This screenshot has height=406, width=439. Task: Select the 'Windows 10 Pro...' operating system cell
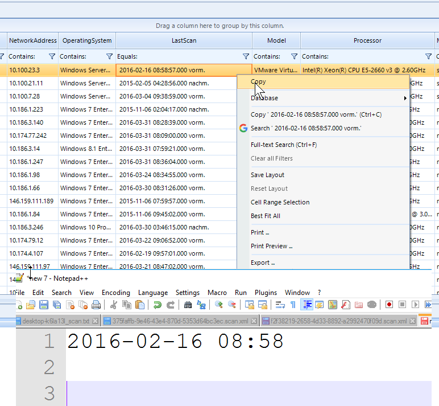[87, 227]
